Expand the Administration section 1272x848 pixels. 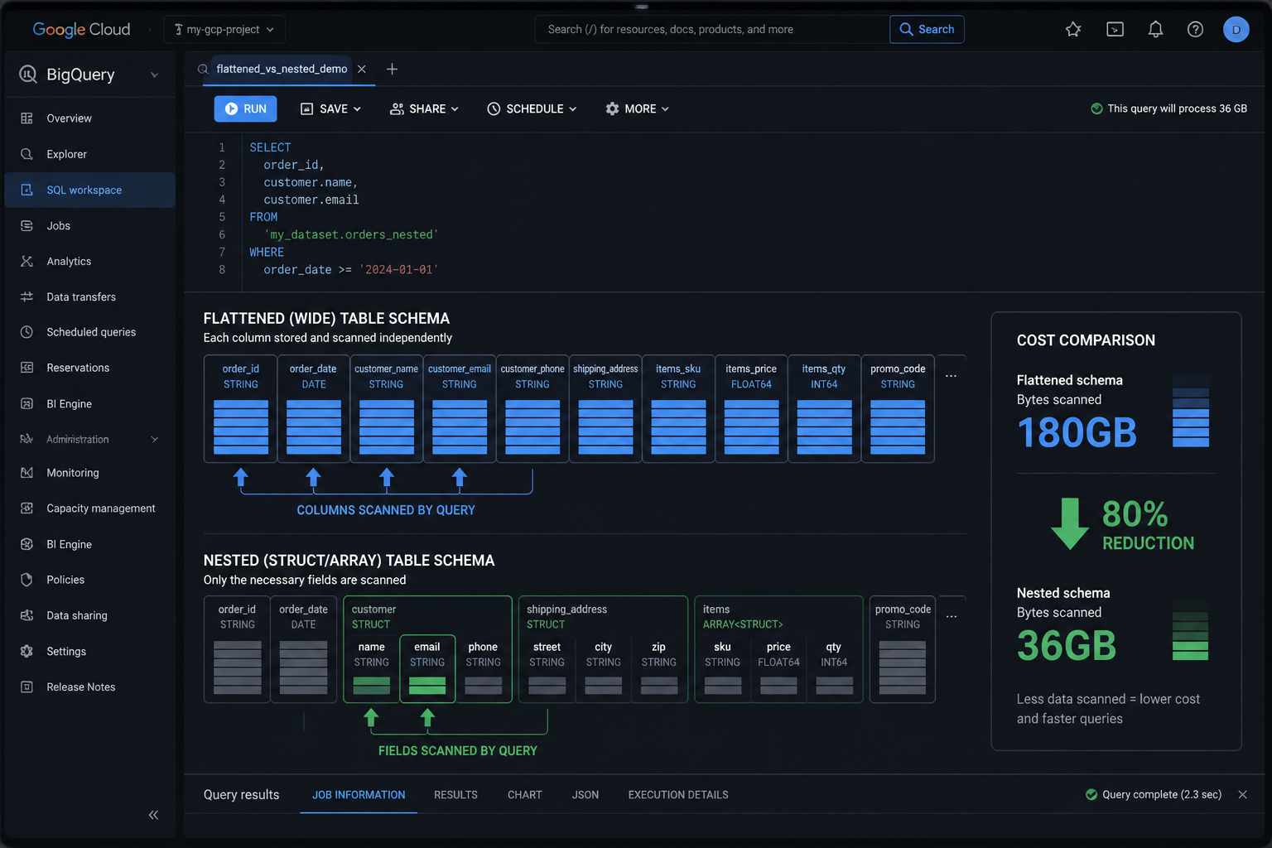click(x=90, y=439)
